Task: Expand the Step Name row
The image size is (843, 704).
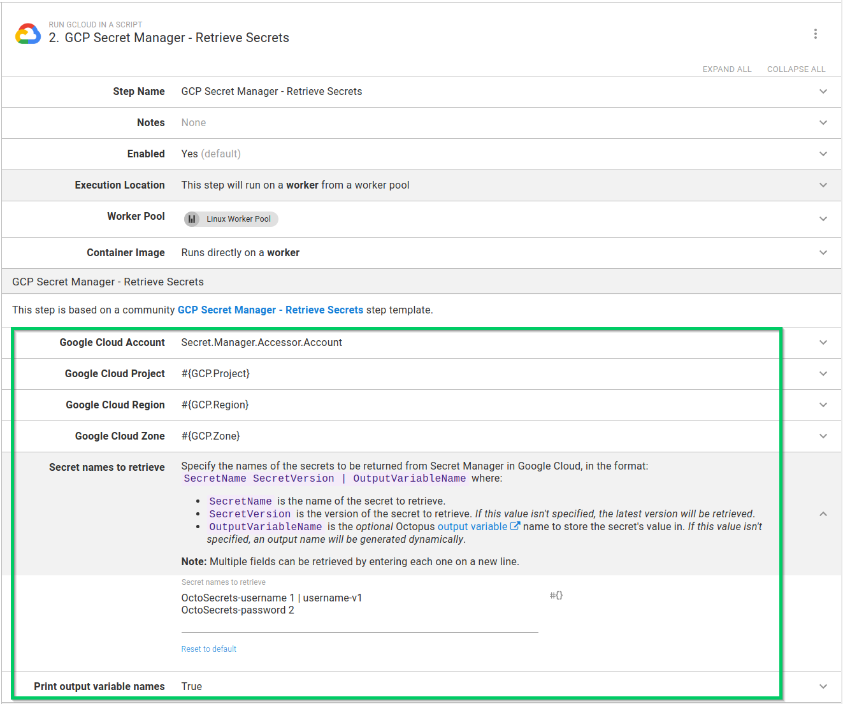Action: pyautogui.click(x=823, y=91)
